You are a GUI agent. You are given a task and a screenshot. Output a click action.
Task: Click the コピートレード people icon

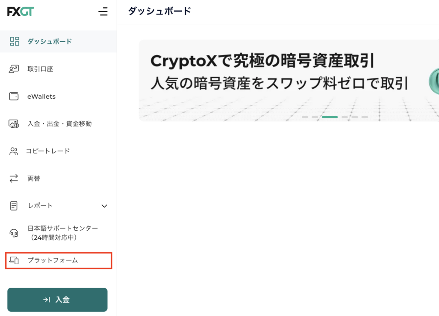click(x=14, y=151)
